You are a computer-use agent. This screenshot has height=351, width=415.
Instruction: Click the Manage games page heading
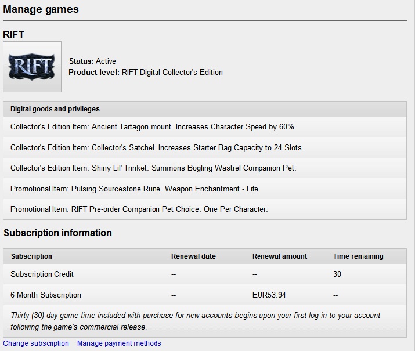(41, 9)
